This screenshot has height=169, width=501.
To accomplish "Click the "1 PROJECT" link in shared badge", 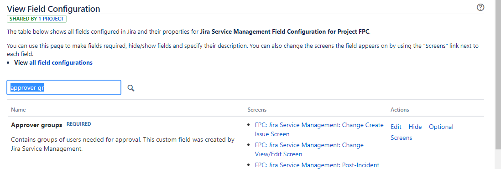I will click(51, 19).
